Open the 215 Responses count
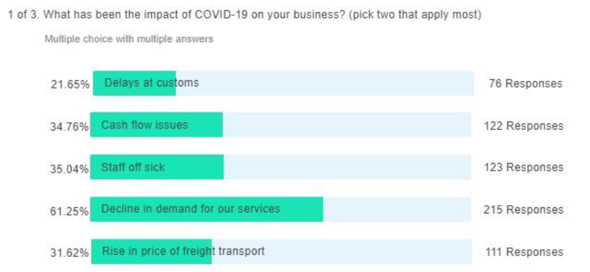The width and height of the screenshot is (590, 272). [x=524, y=210]
